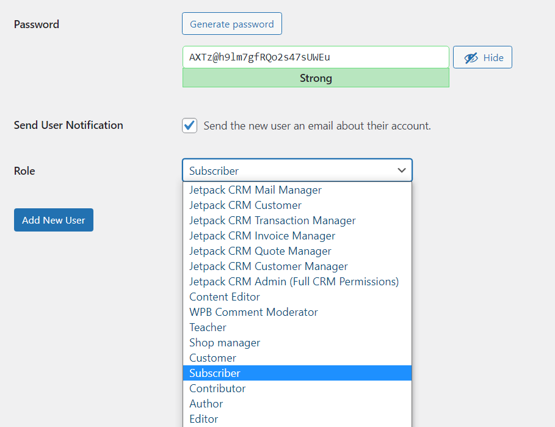Click Add New User
555x427 pixels.
(53, 220)
